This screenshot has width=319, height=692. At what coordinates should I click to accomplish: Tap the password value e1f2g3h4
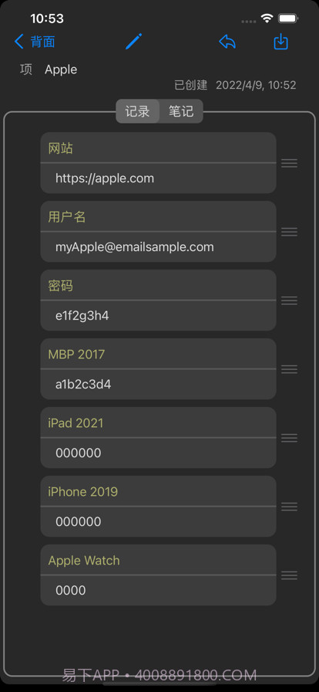(x=158, y=316)
